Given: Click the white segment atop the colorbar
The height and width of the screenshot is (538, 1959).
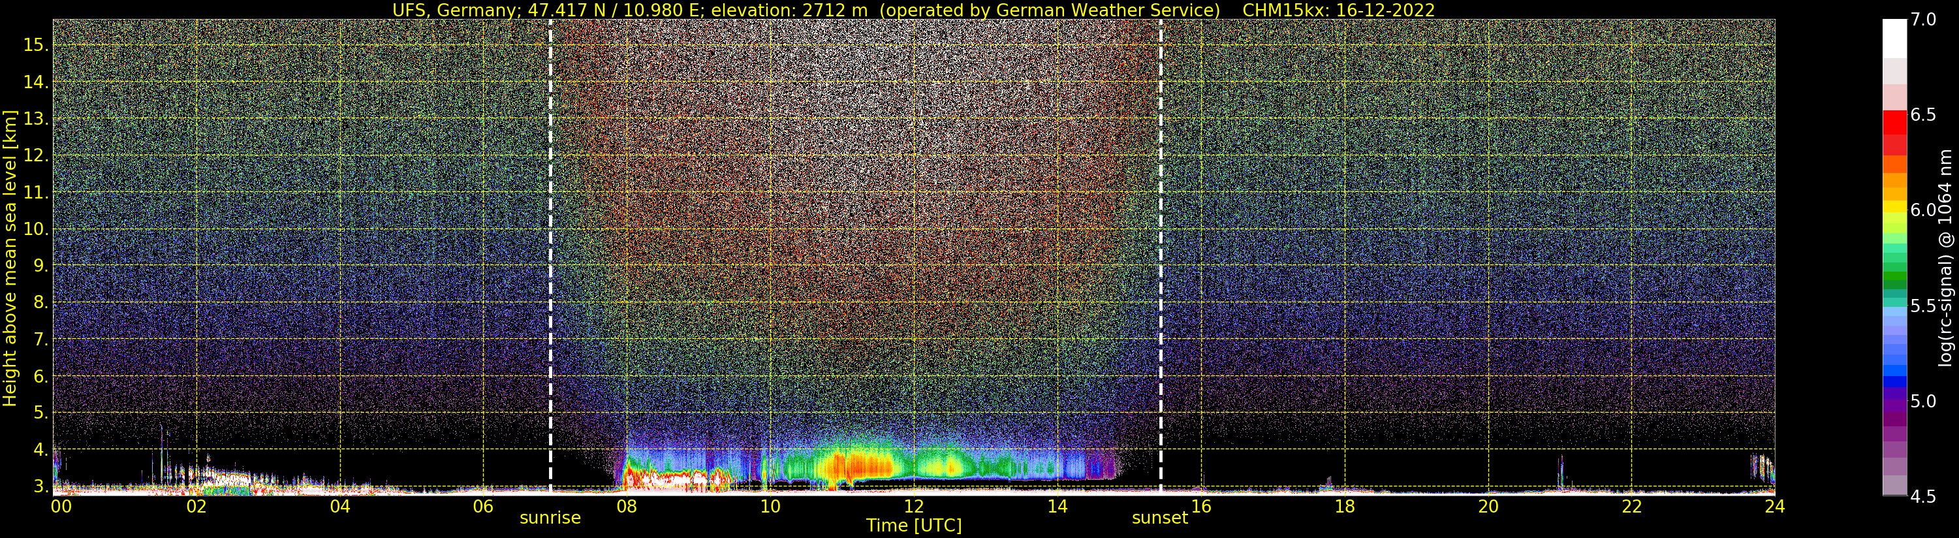Looking at the screenshot, I should pyautogui.click(x=1894, y=38).
